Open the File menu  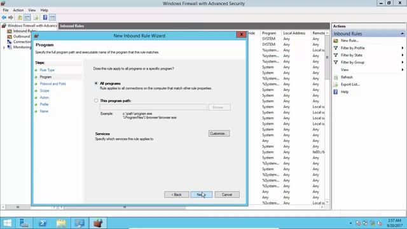click(x=6, y=10)
